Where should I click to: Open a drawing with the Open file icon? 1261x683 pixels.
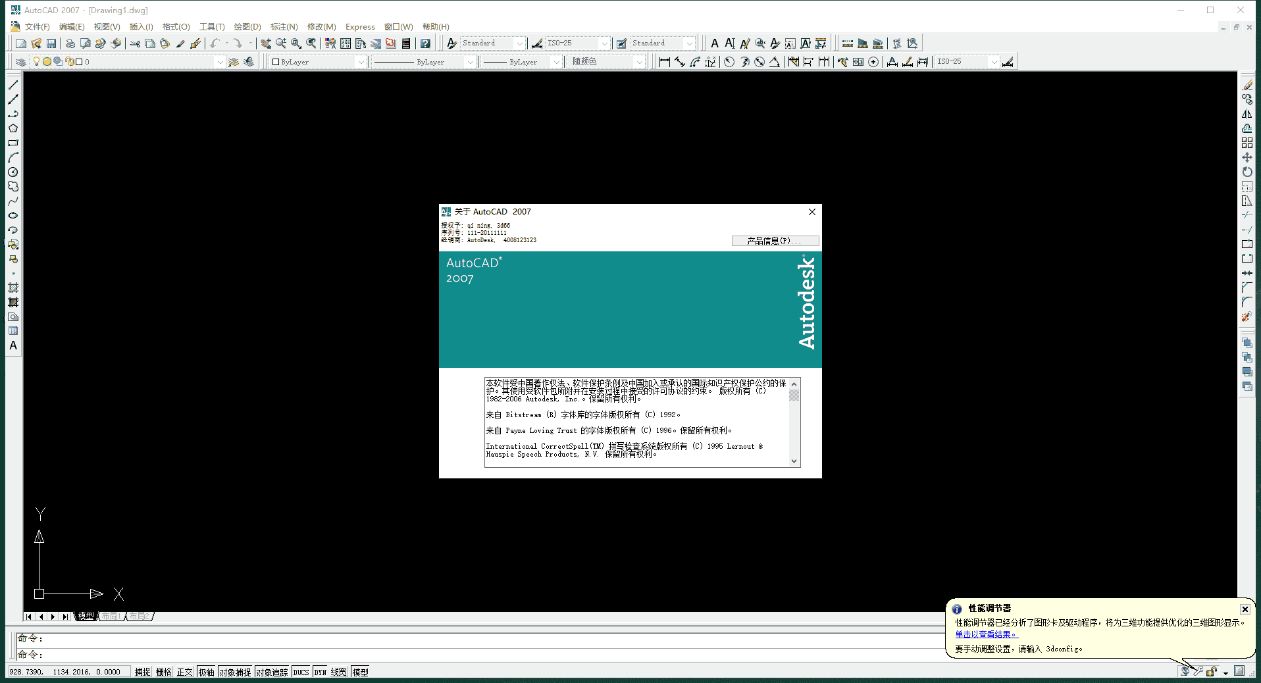pos(37,43)
